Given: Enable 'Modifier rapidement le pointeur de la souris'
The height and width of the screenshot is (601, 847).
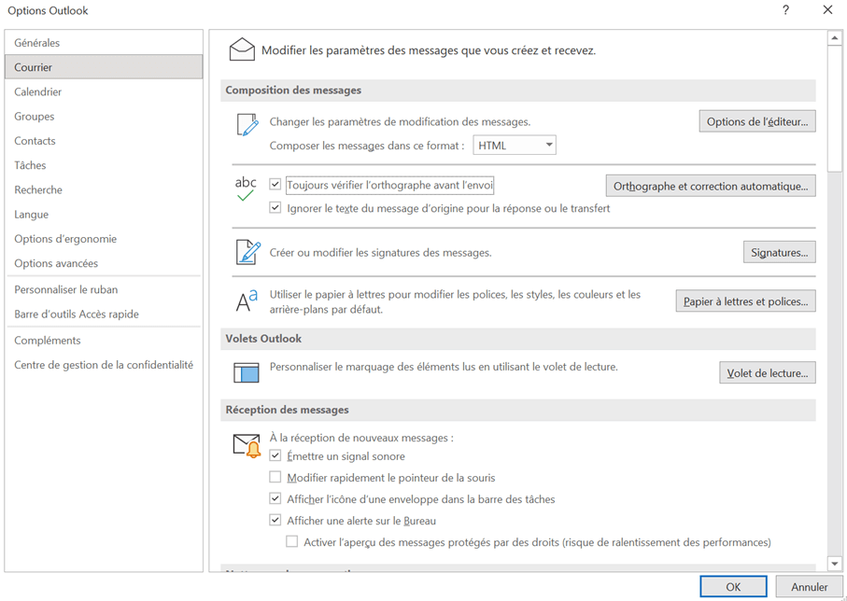Looking at the screenshot, I should pyautogui.click(x=275, y=477).
